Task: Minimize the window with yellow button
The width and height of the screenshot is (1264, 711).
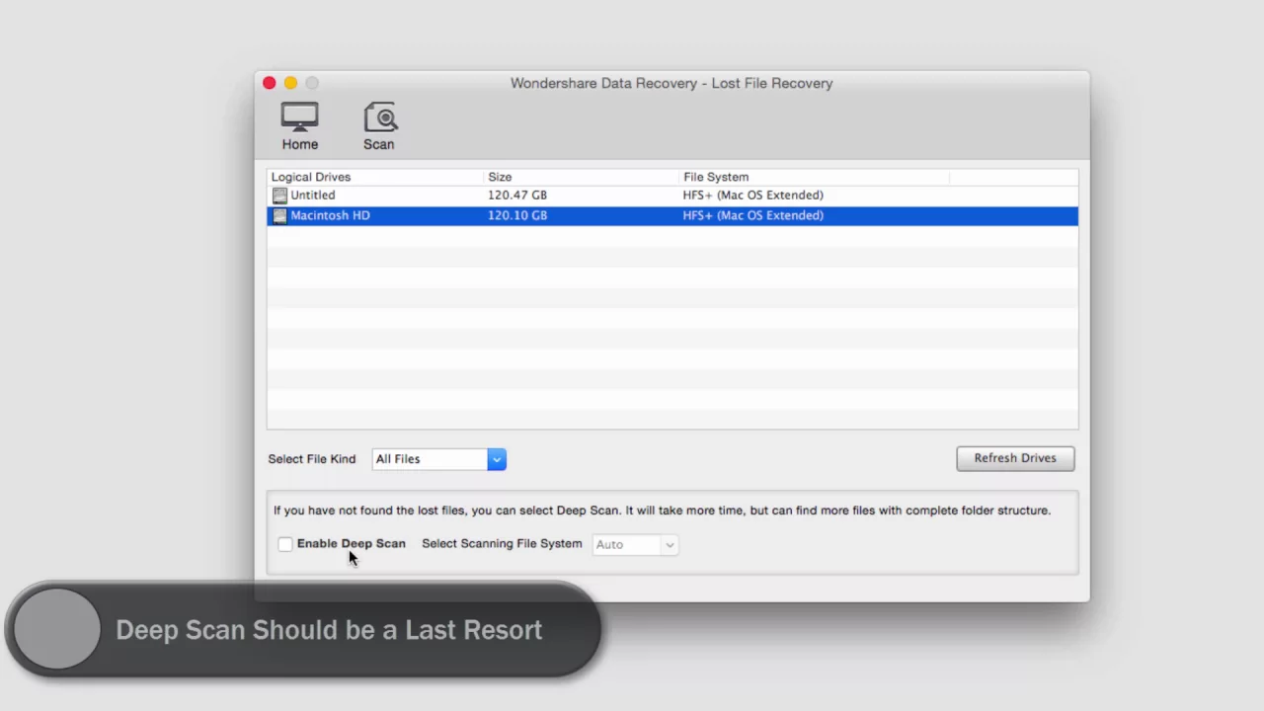Action: point(290,83)
